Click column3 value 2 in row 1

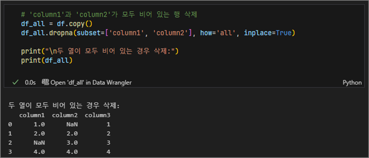click(x=108, y=134)
